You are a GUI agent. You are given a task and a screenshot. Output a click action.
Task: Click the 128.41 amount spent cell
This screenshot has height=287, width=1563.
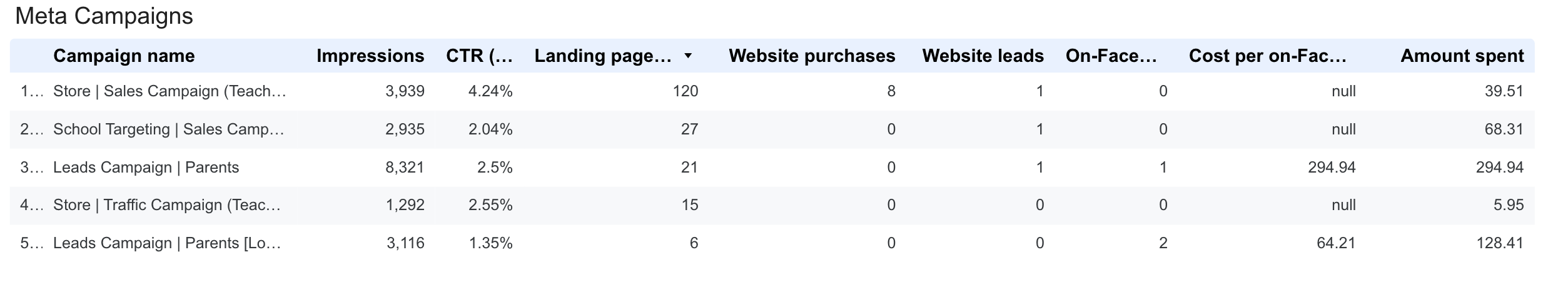pyautogui.click(x=1500, y=243)
